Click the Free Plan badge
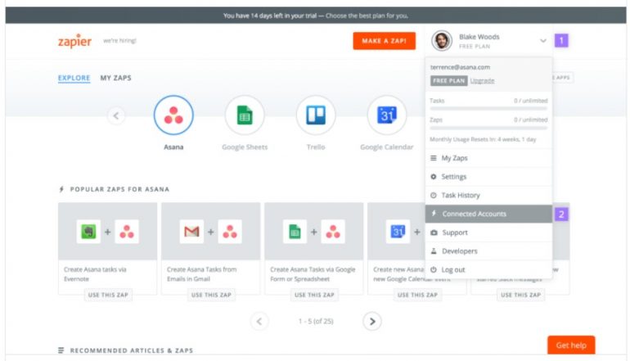This screenshot has width=630, height=361. 449,81
